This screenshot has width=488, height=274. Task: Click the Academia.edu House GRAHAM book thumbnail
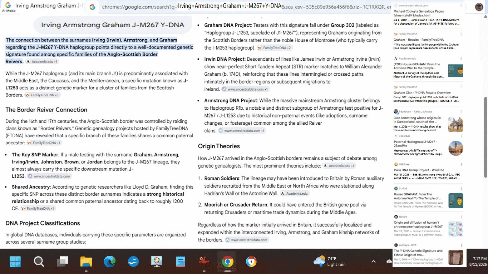[455, 70]
